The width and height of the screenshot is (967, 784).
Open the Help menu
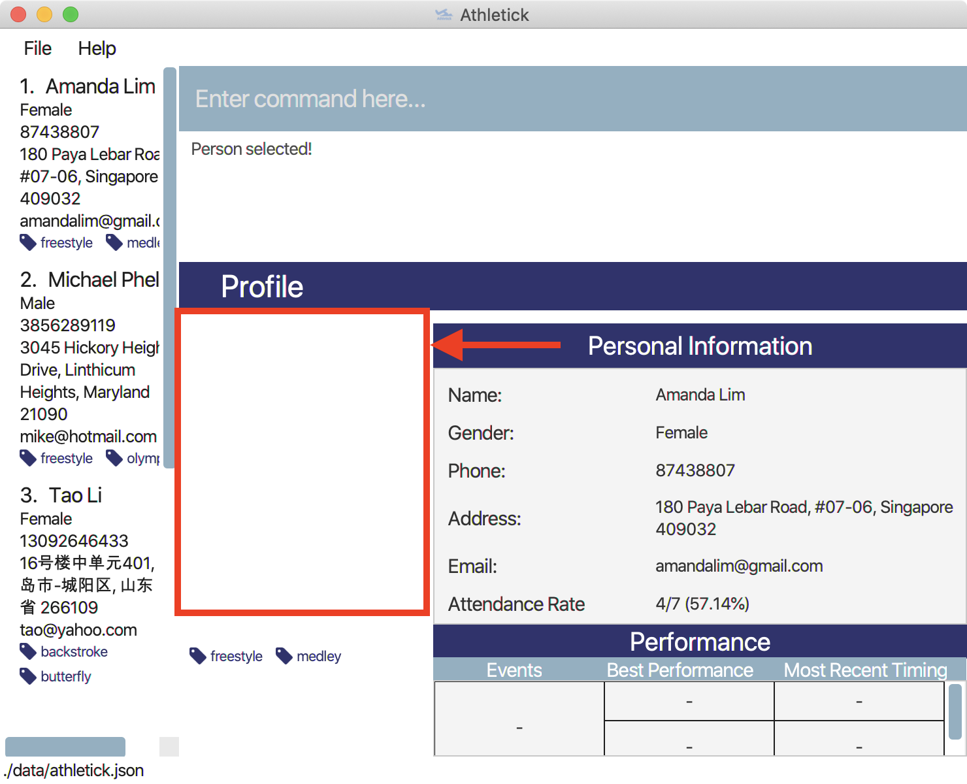pyautogui.click(x=97, y=48)
